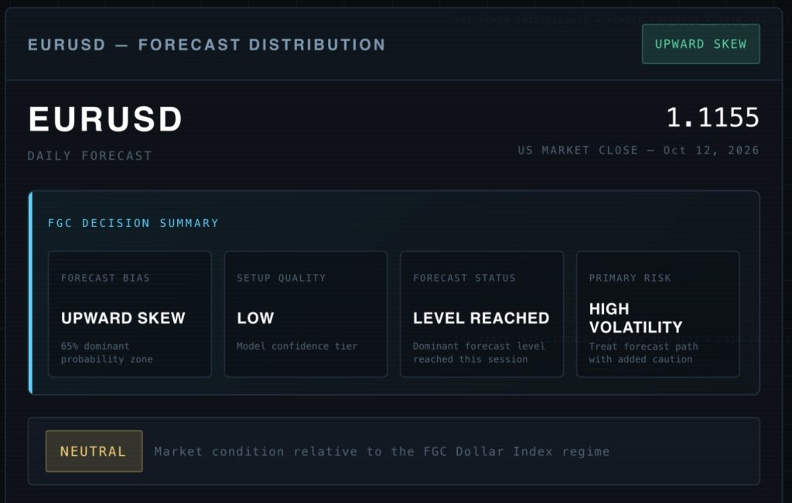Viewport: 792px width, 503px height.
Task: Click the yellow NEUTRAL badge
Action: [x=94, y=451]
